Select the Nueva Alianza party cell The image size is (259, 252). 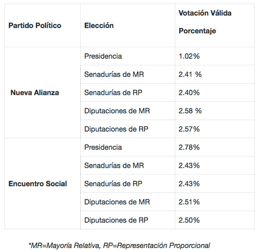click(x=35, y=93)
